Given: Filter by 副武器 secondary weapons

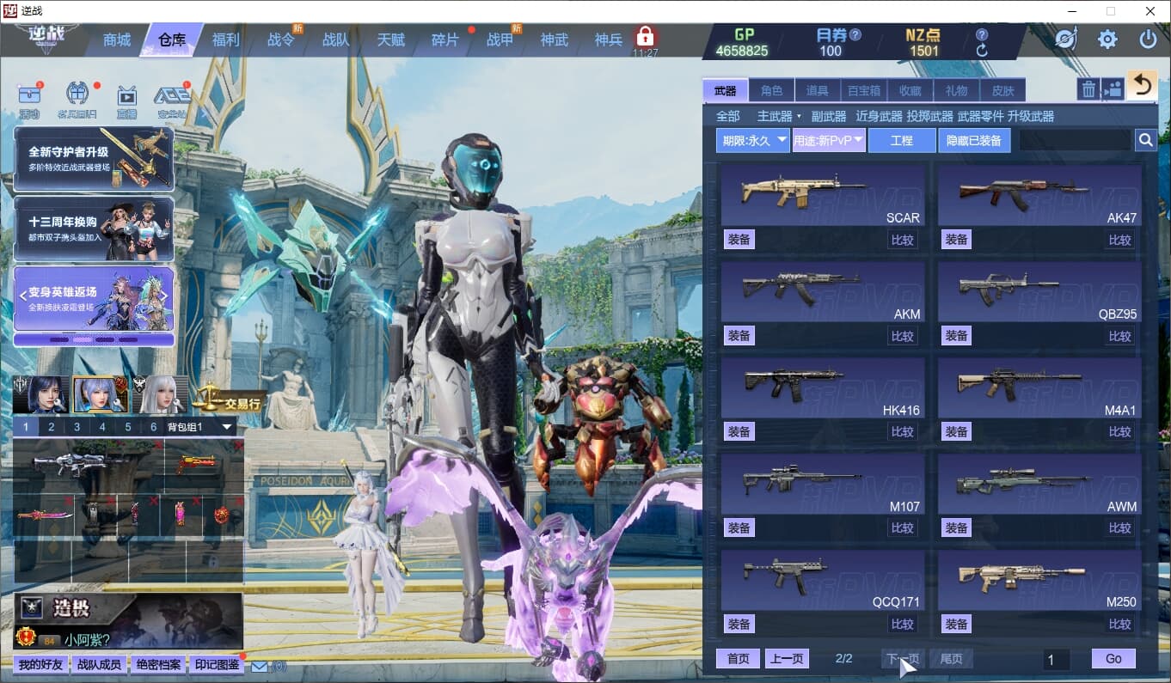Looking at the screenshot, I should pyautogui.click(x=829, y=116).
